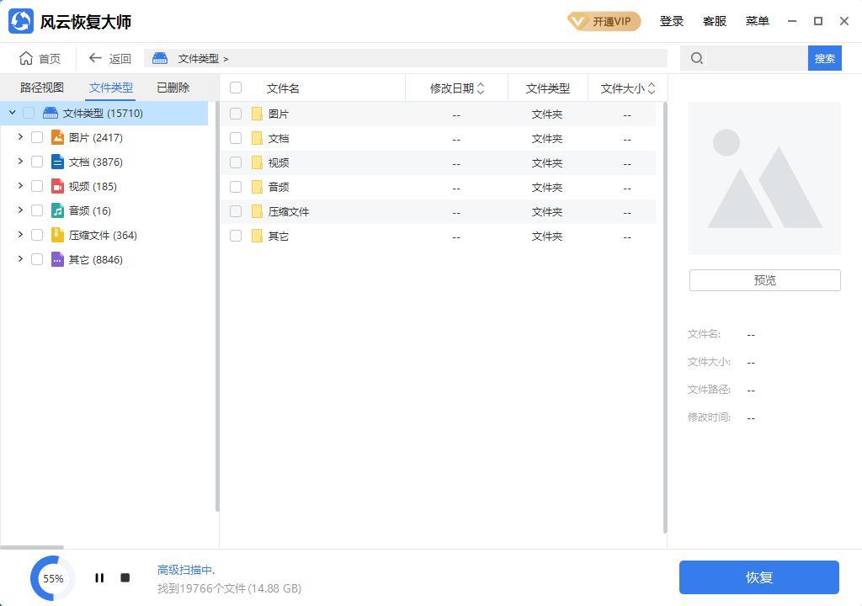The width and height of the screenshot is (862, 606).
Task: Click the circular 55% scan progress indicator
Action: click(52, 578)
